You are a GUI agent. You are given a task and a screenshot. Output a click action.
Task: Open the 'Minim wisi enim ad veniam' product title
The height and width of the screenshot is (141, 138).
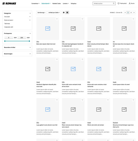[95, 125]
